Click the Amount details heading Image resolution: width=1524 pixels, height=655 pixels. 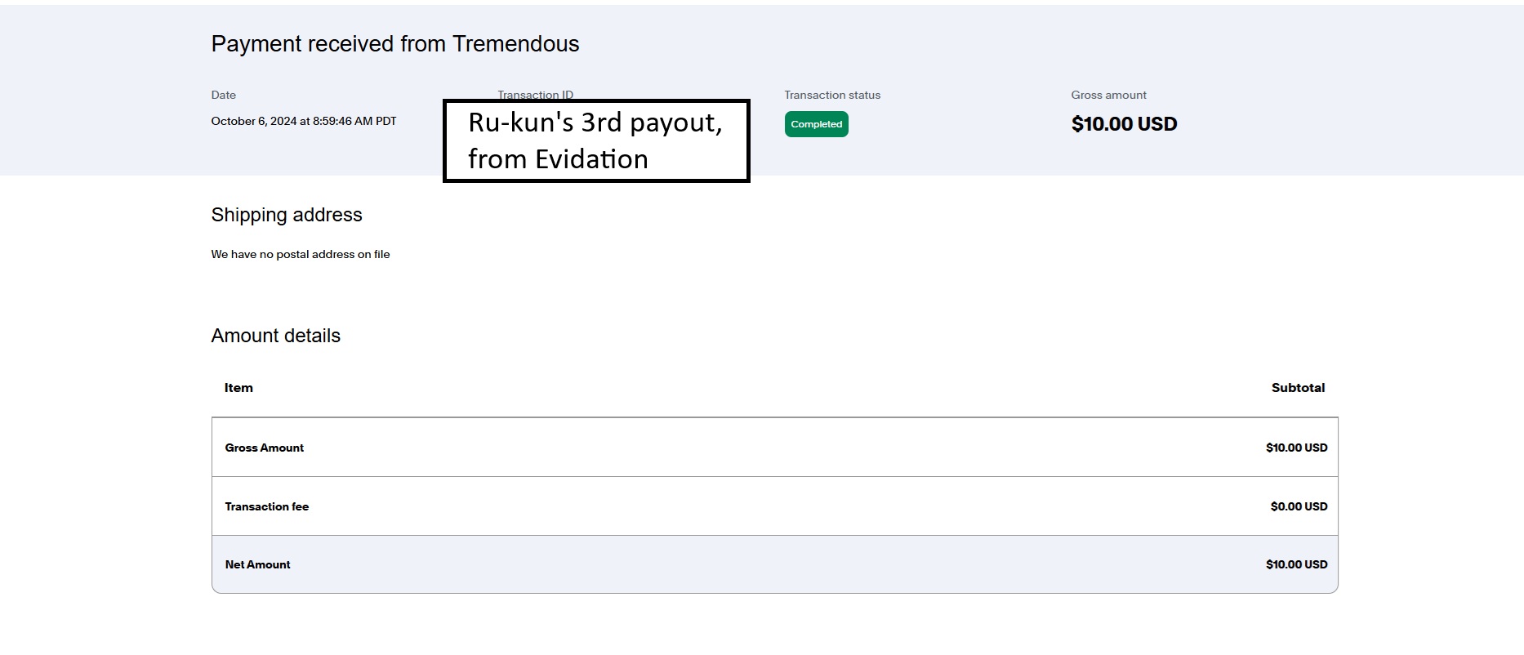[x=276, y=336]
